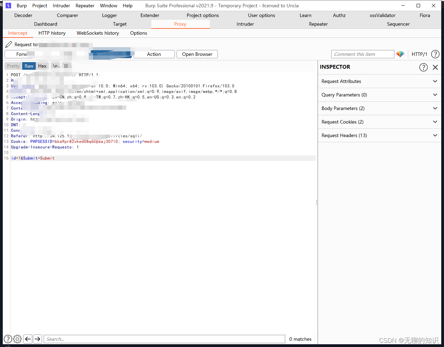Open the help icon next to HTTP/1
The image size is (444, 347).
coord(435,54)
